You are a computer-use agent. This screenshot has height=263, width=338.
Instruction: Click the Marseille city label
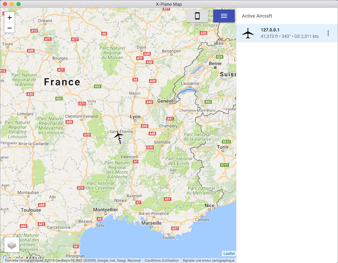[151, 223]
